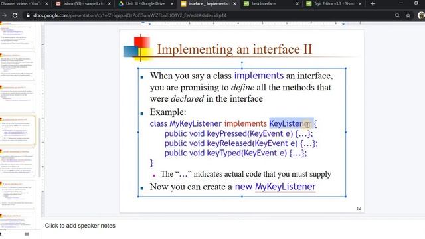Close the Inbox (53) Gmail tab
Image resolution: width=425 pixels, height=239 pixels.
109,4
